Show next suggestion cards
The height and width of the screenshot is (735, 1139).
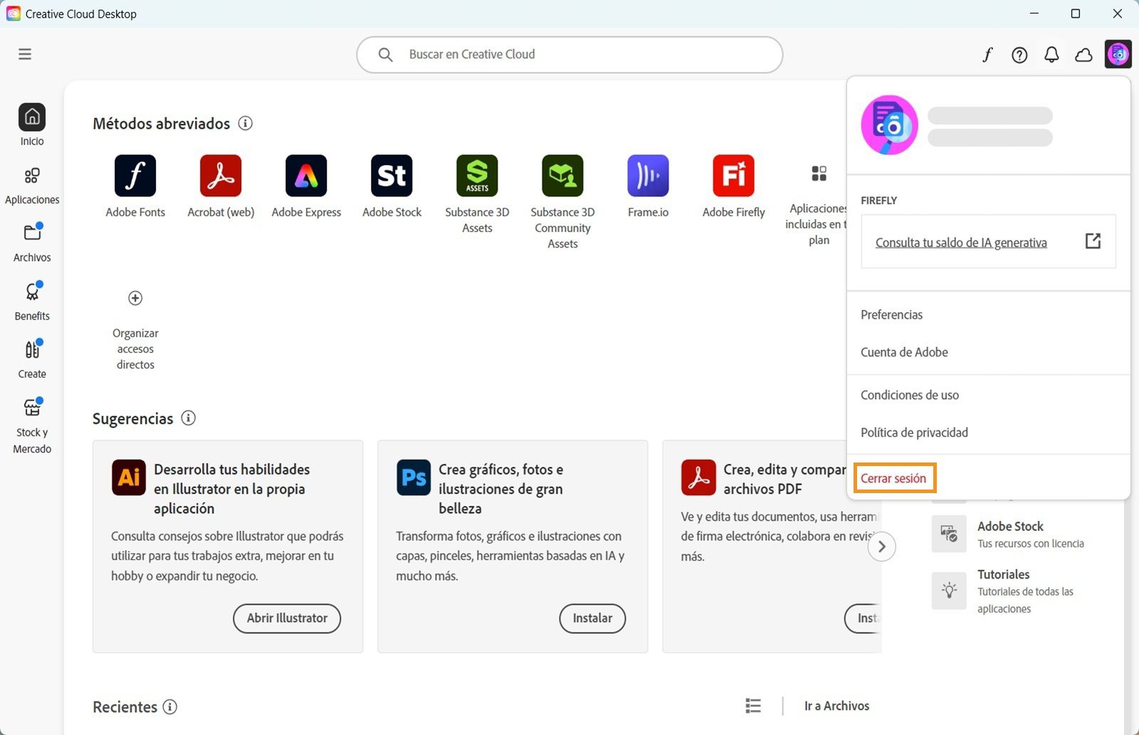(881, 546)
